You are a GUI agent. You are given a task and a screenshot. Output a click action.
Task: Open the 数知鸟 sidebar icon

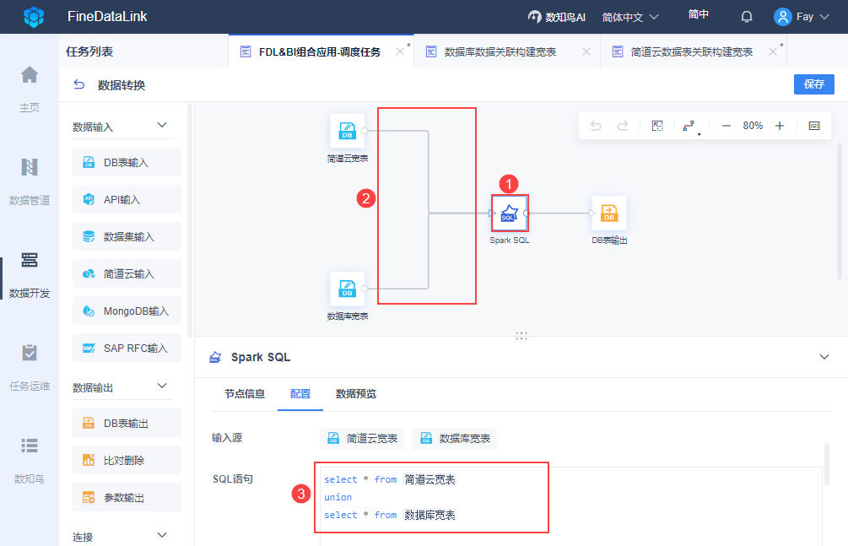click(x=30, y=446)
